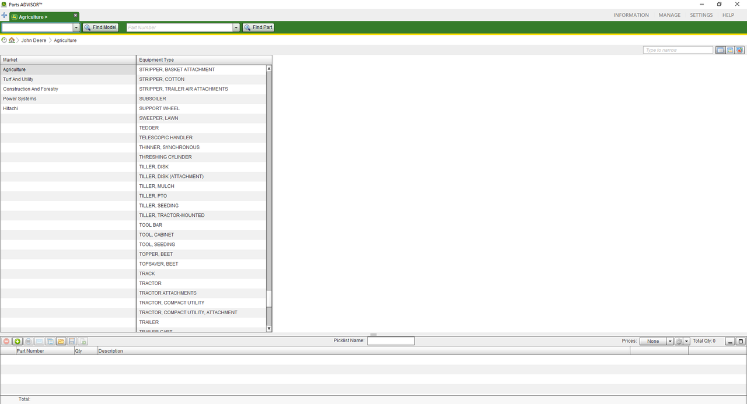Click John Deere in the breadcrumb
Screen dimensions: 747x404
click(34, 40)
